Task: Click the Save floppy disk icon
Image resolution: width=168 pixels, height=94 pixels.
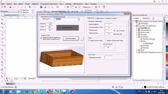Action: click(x=10, y=7)
